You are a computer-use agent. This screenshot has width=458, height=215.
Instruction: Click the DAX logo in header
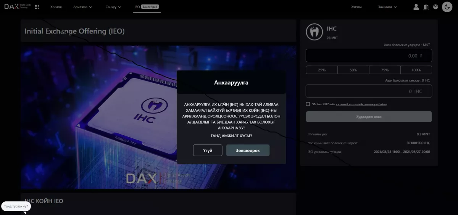pos(18,6)
